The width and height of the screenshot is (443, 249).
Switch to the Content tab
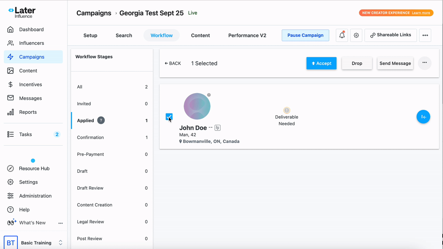200,35
